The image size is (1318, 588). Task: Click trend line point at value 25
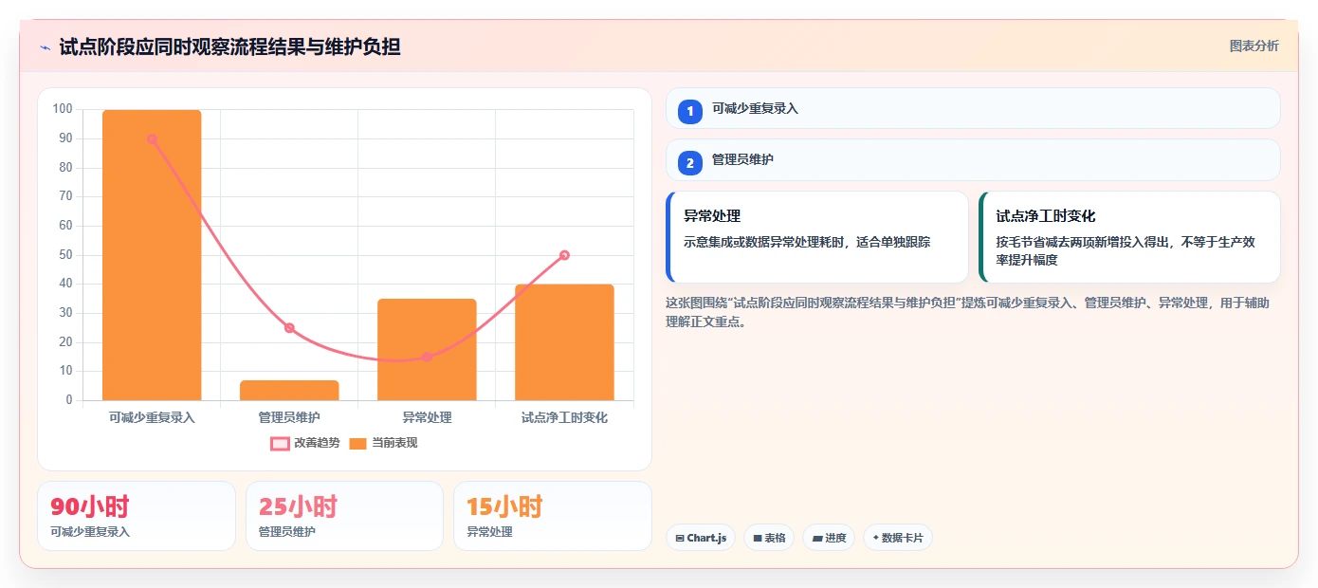[x=289, y=328]
